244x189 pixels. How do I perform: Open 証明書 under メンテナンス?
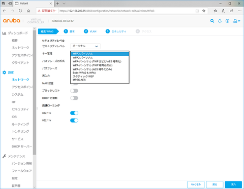point(16,185)
